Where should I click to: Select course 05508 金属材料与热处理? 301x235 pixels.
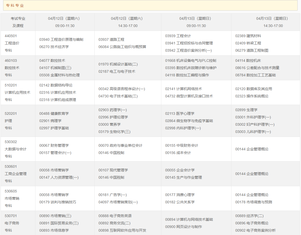tap(59, 75)
